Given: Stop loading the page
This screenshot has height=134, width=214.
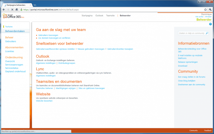Looking at the screenshot, I should pos(12,9).
